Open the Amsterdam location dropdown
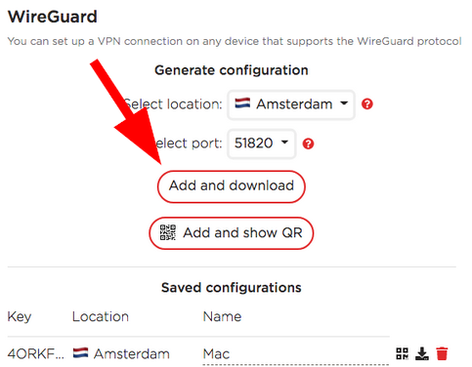 (x=291, y=104)
